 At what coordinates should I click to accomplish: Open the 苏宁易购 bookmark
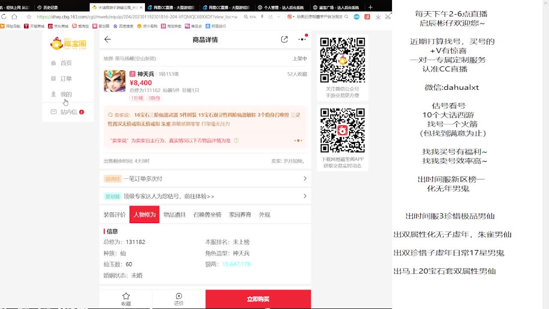click(148, 26)
